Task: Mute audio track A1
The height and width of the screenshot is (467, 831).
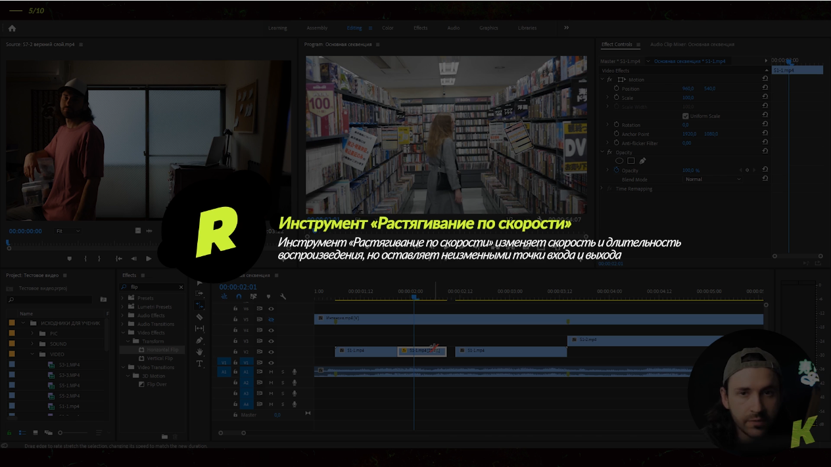Action: (x=271, y=372)
